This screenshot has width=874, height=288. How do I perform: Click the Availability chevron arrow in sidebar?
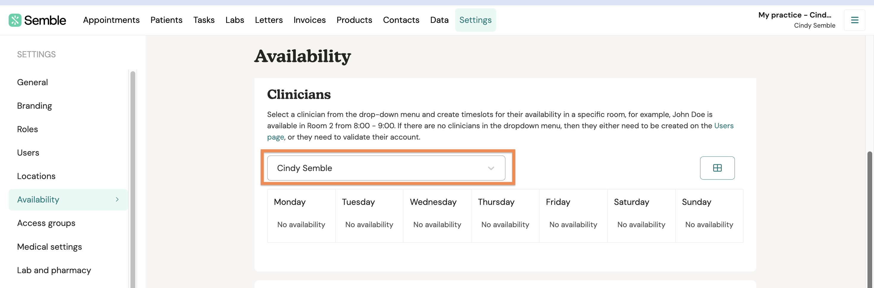(117, 200)
